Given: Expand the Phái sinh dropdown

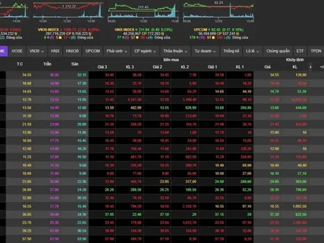Looking at the screenshot, I should click(x=117, y=51).
